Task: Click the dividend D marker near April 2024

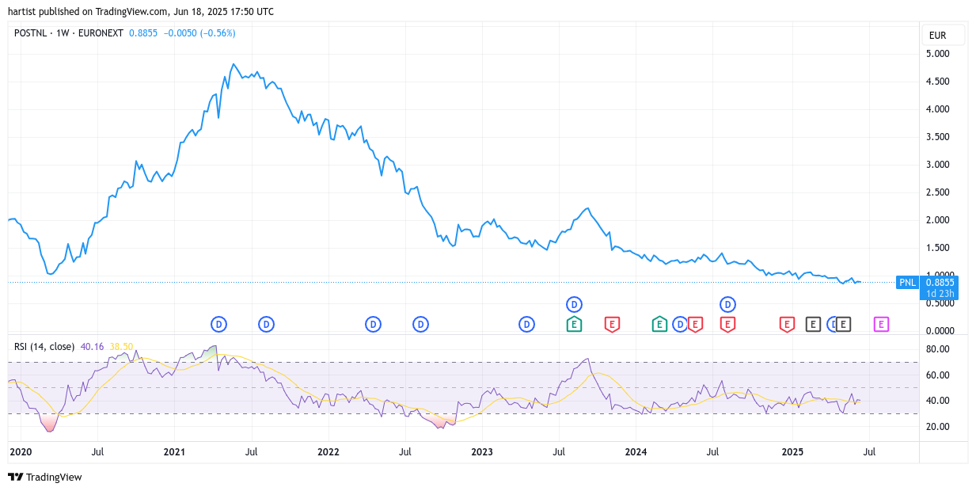Action: click(x=679, y=324)
